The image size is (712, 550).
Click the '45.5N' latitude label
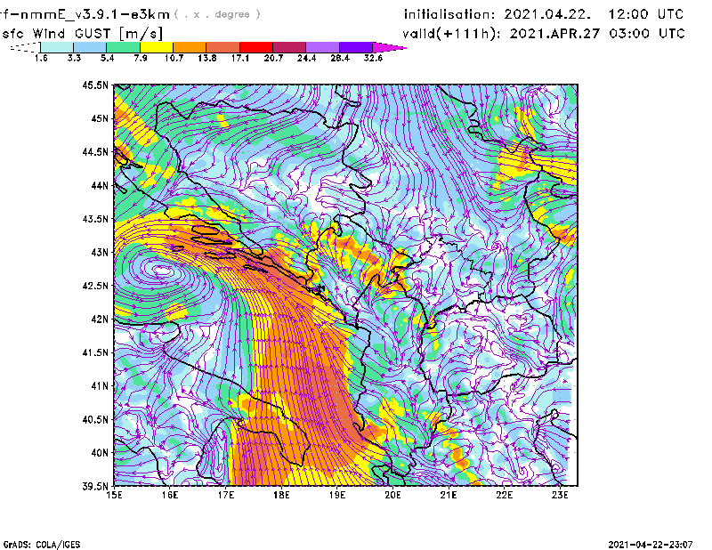(95, 85)
